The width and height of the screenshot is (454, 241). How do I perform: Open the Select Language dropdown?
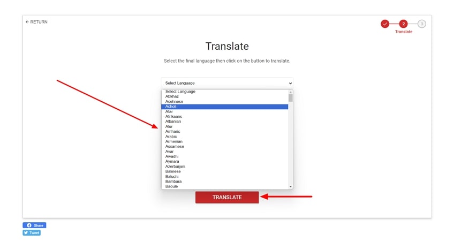coord(227,83)
